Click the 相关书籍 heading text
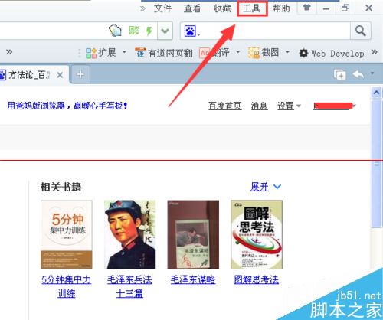This screenshot has height=320, width=383. (x=61, y=187)
